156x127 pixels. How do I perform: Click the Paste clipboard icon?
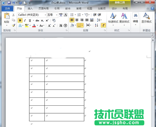coord(7,16)
